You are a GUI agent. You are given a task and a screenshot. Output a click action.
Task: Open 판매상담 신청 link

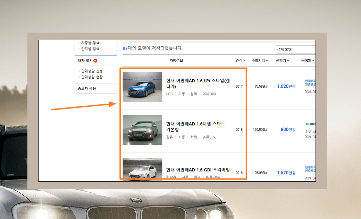[92, 71]
